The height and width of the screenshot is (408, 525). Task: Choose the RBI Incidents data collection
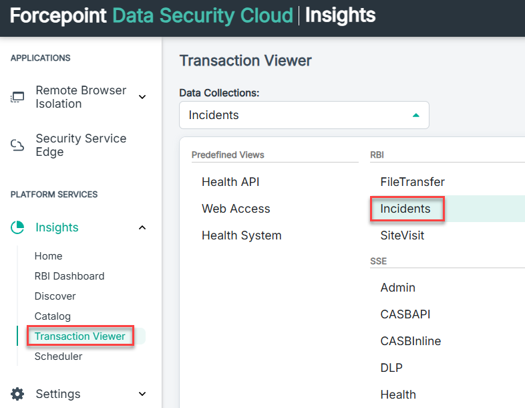click(405, 209)
